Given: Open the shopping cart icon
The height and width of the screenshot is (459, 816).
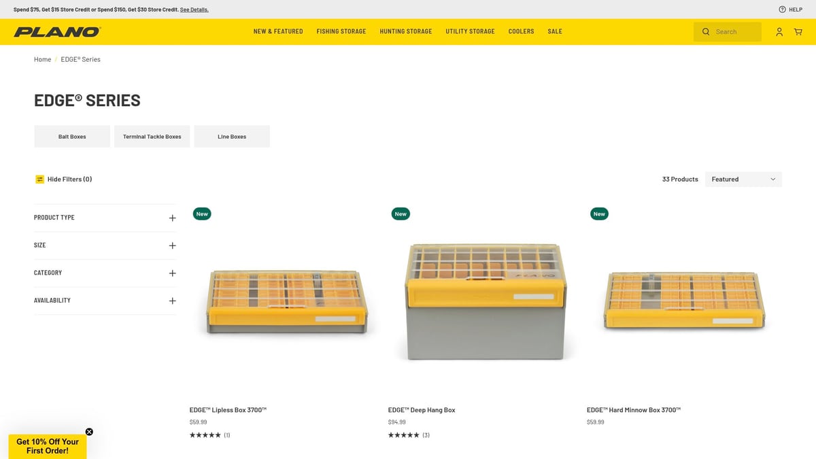Looking at the screenshot, I should [798, 32].
